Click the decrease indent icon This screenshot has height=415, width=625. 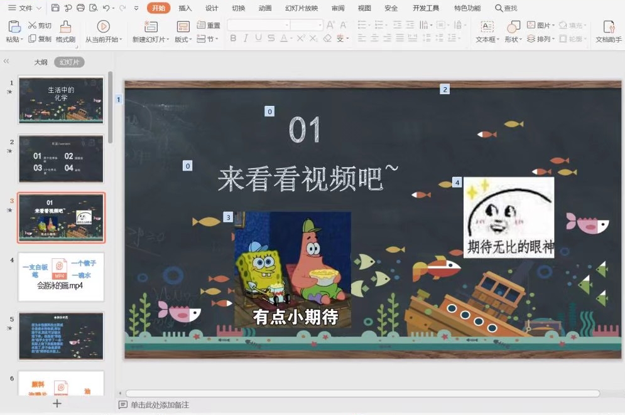[x=398, y=25]
